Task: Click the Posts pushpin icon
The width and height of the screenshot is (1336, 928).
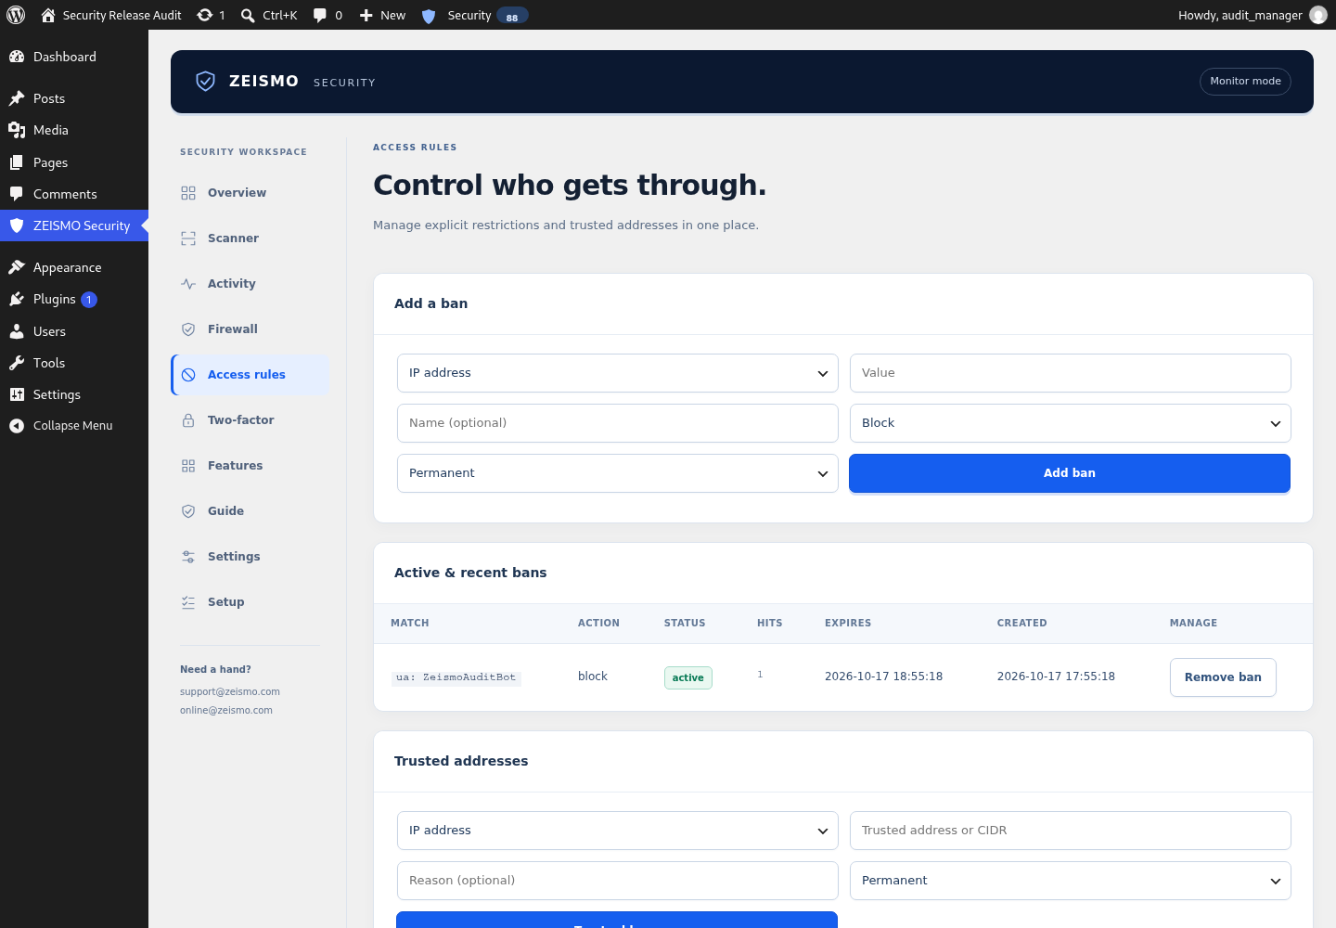Action: tap(17, 98)
